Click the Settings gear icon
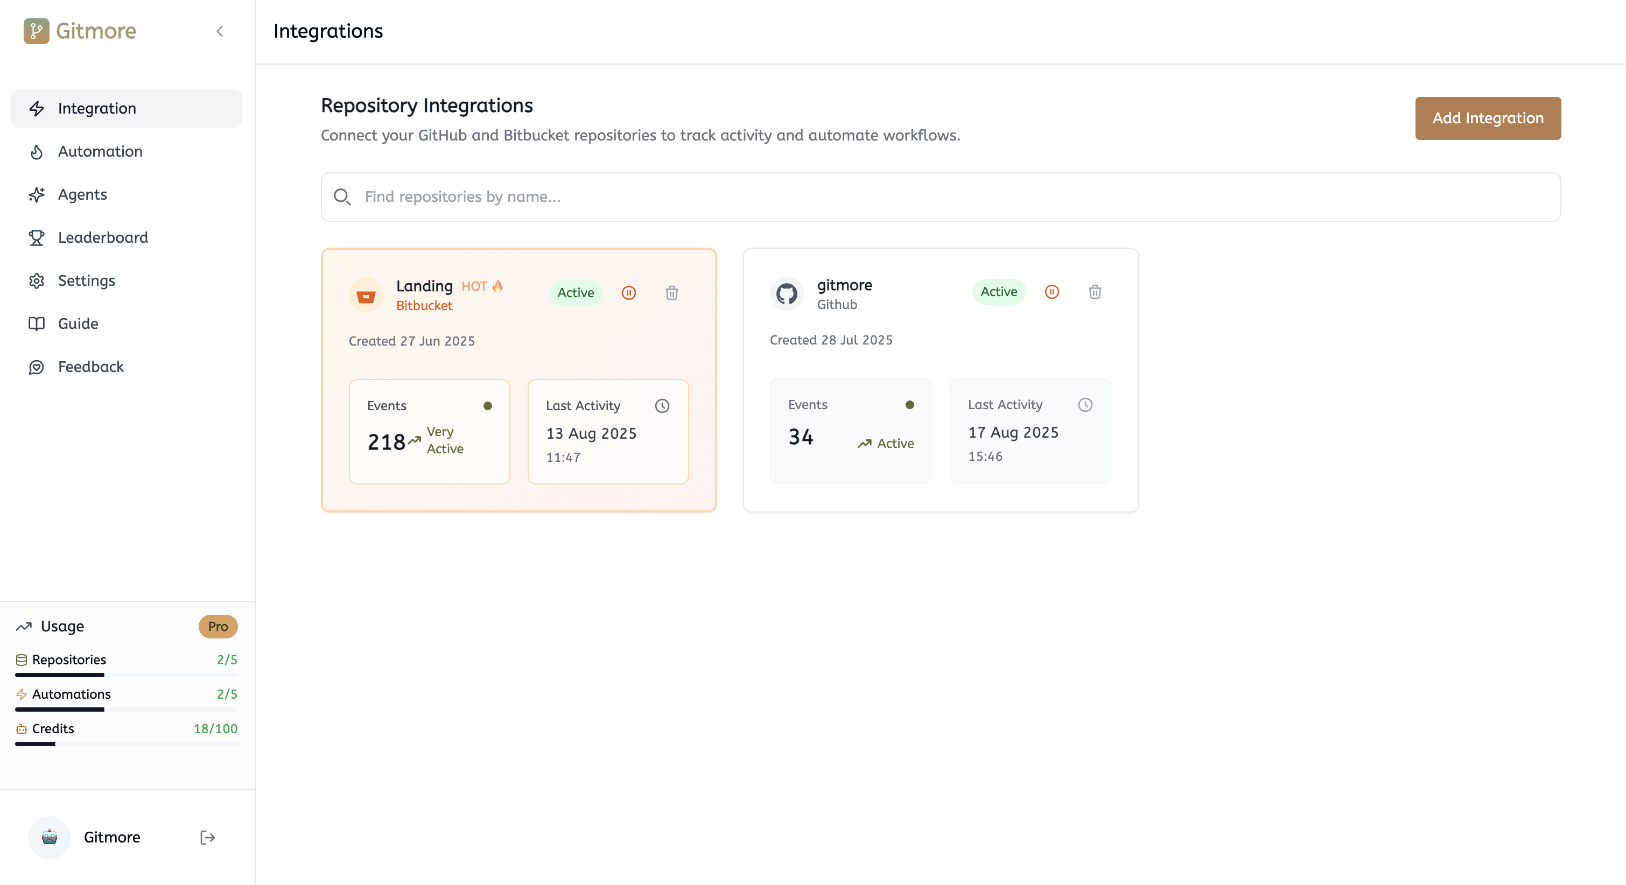 point(37,280)
